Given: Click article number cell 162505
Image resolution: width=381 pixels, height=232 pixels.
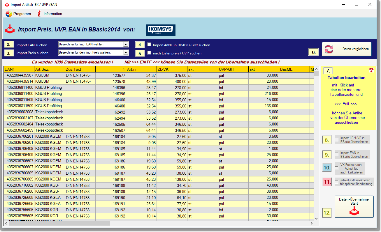Looking at the screenshot, I should pos(111,124).
